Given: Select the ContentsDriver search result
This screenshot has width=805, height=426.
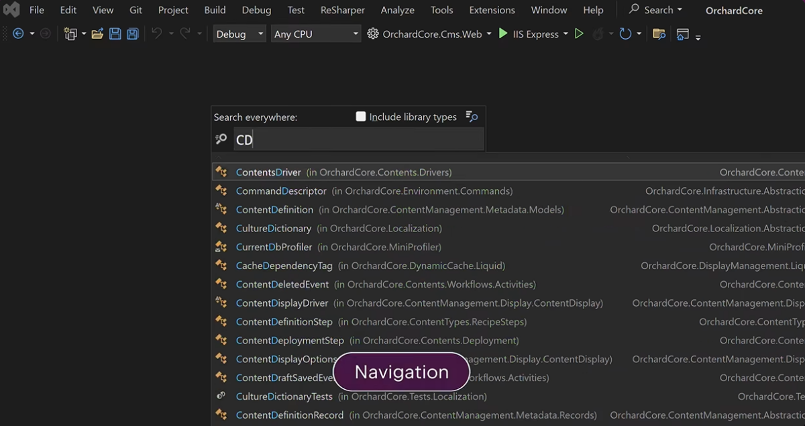Looking at the screenshot, I should pyautogui.click(x=268, y=172).
